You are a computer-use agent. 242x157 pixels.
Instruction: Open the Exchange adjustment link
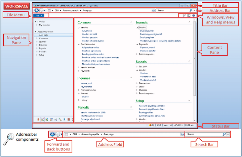tap(90, 119)
